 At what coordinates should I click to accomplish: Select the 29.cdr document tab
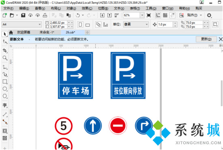tap(70, 33)
